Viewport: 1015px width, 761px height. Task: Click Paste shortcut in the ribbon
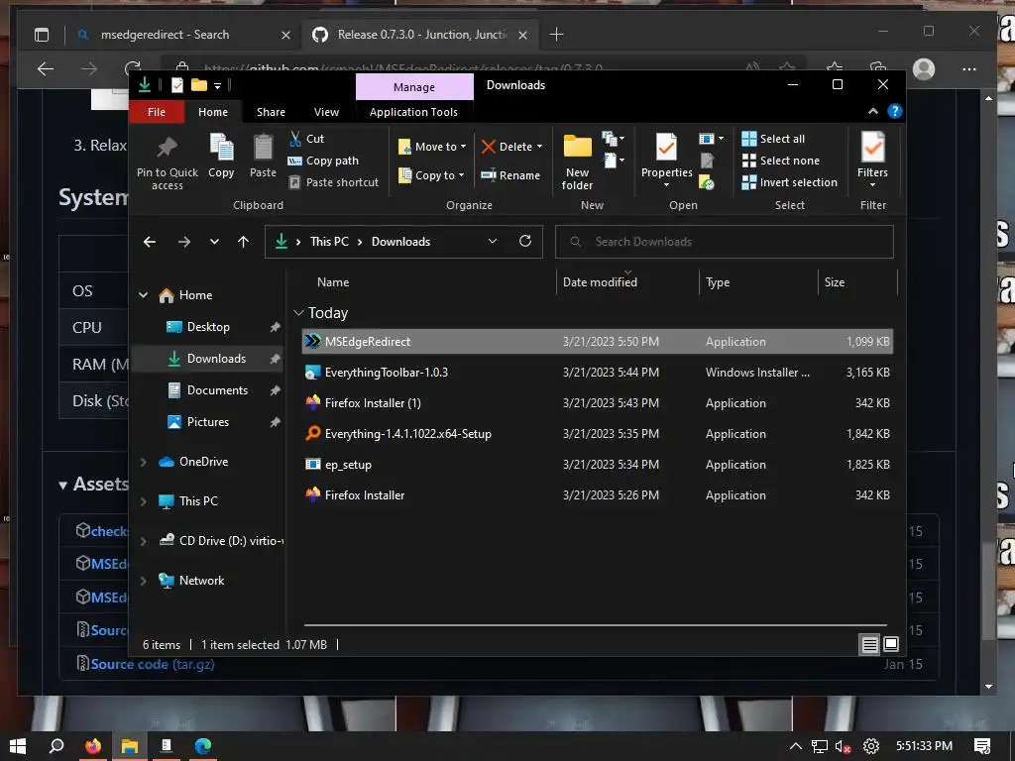333,182
